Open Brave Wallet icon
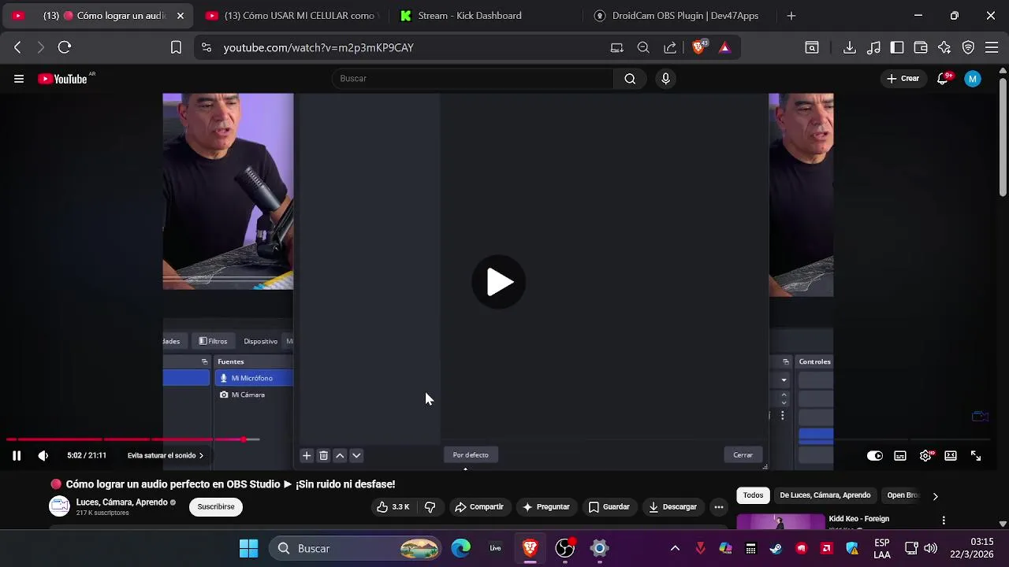This screenshot has height=567, width=1009. (921, 47)
